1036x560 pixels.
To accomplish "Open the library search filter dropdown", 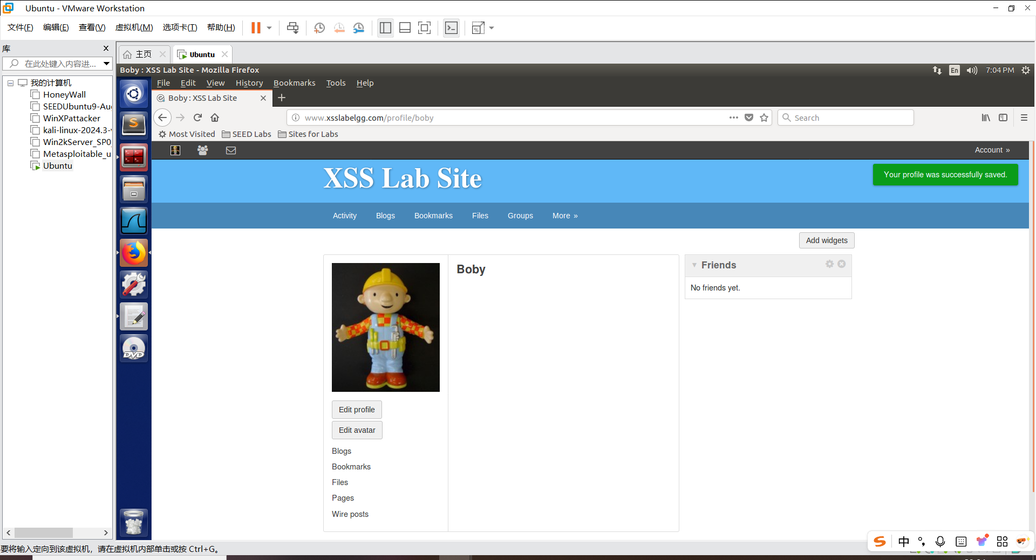I will coord(107,64).
